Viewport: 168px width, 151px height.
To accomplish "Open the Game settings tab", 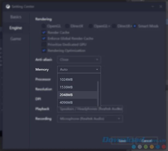I will click(16, 39).
